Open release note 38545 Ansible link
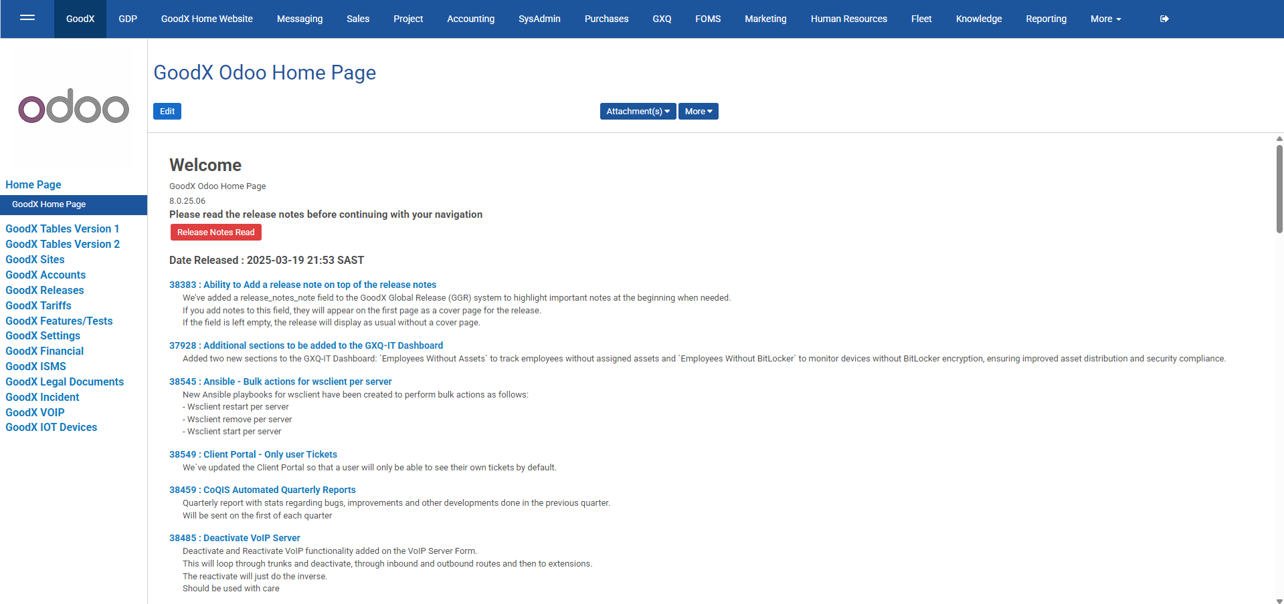 [x=280, y=382]
